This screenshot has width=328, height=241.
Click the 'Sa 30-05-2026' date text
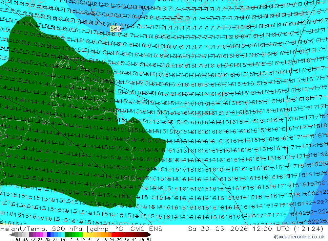(218, 229)
